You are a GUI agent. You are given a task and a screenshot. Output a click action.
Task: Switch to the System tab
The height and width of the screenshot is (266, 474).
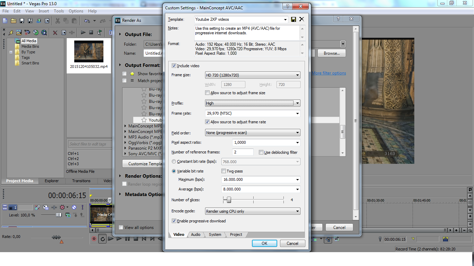click(215, 234)
